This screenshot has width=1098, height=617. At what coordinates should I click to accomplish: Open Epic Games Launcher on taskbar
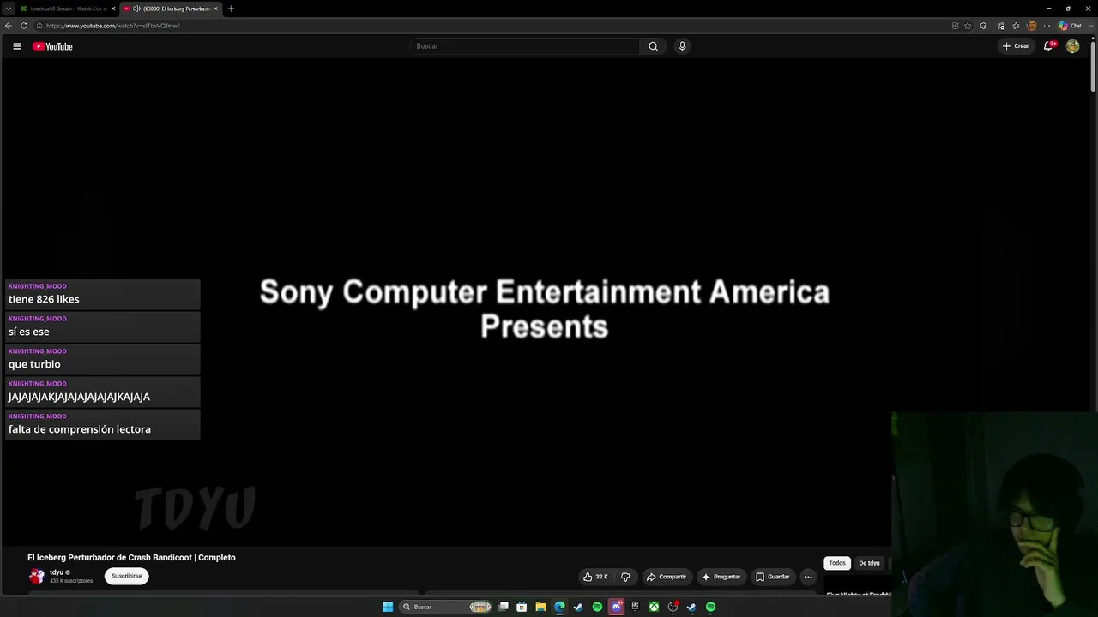(x=635, y=607)
